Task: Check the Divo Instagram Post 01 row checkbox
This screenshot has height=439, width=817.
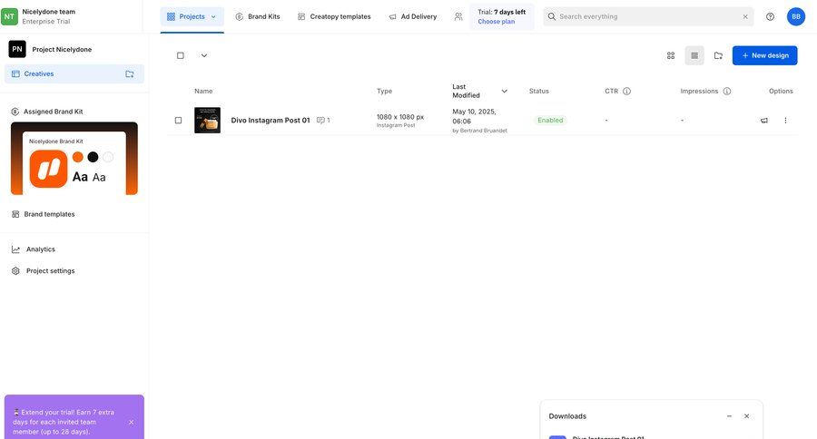Action: pyautogui.click(x=178, y=121)
